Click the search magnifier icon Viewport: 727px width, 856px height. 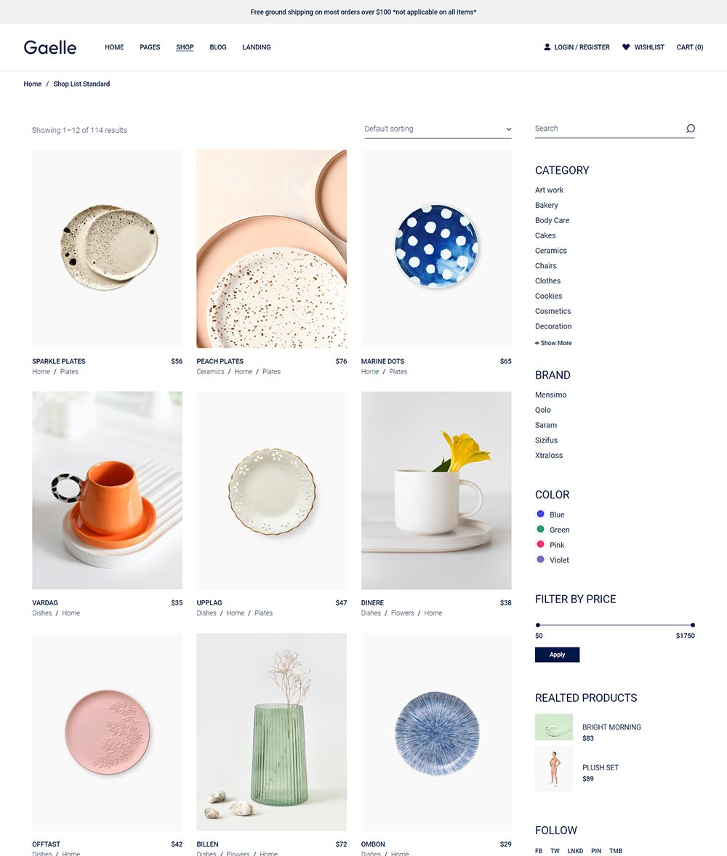point(691,129)
